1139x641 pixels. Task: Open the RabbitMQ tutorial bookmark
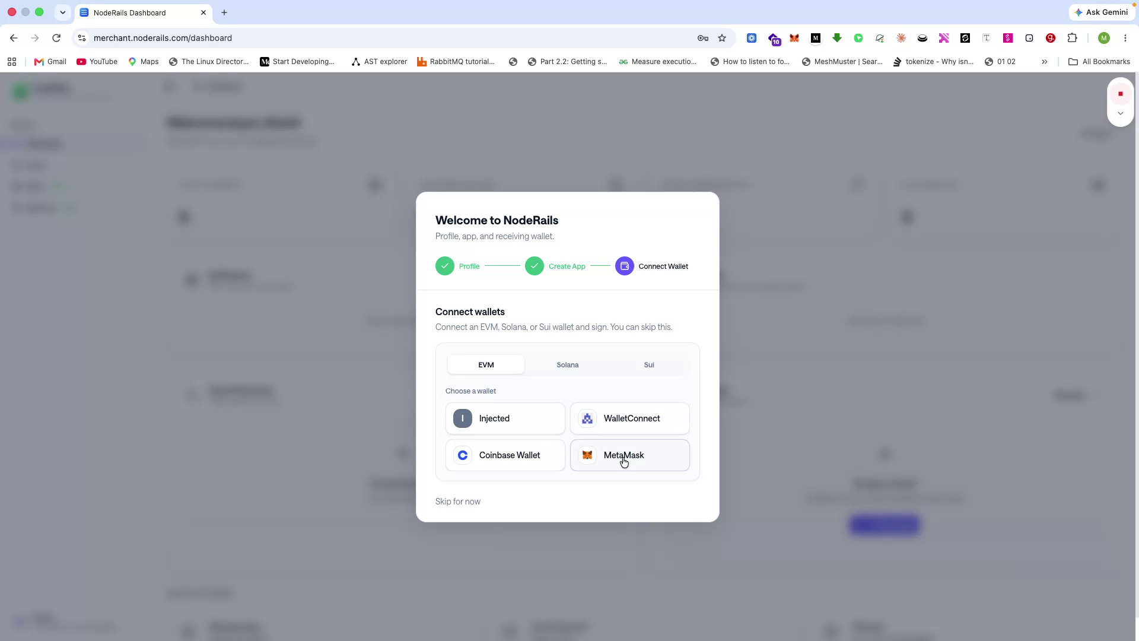click(x=456, y=62)
